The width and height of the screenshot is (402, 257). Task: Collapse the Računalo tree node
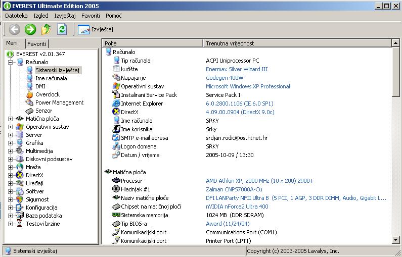[11, 62]
